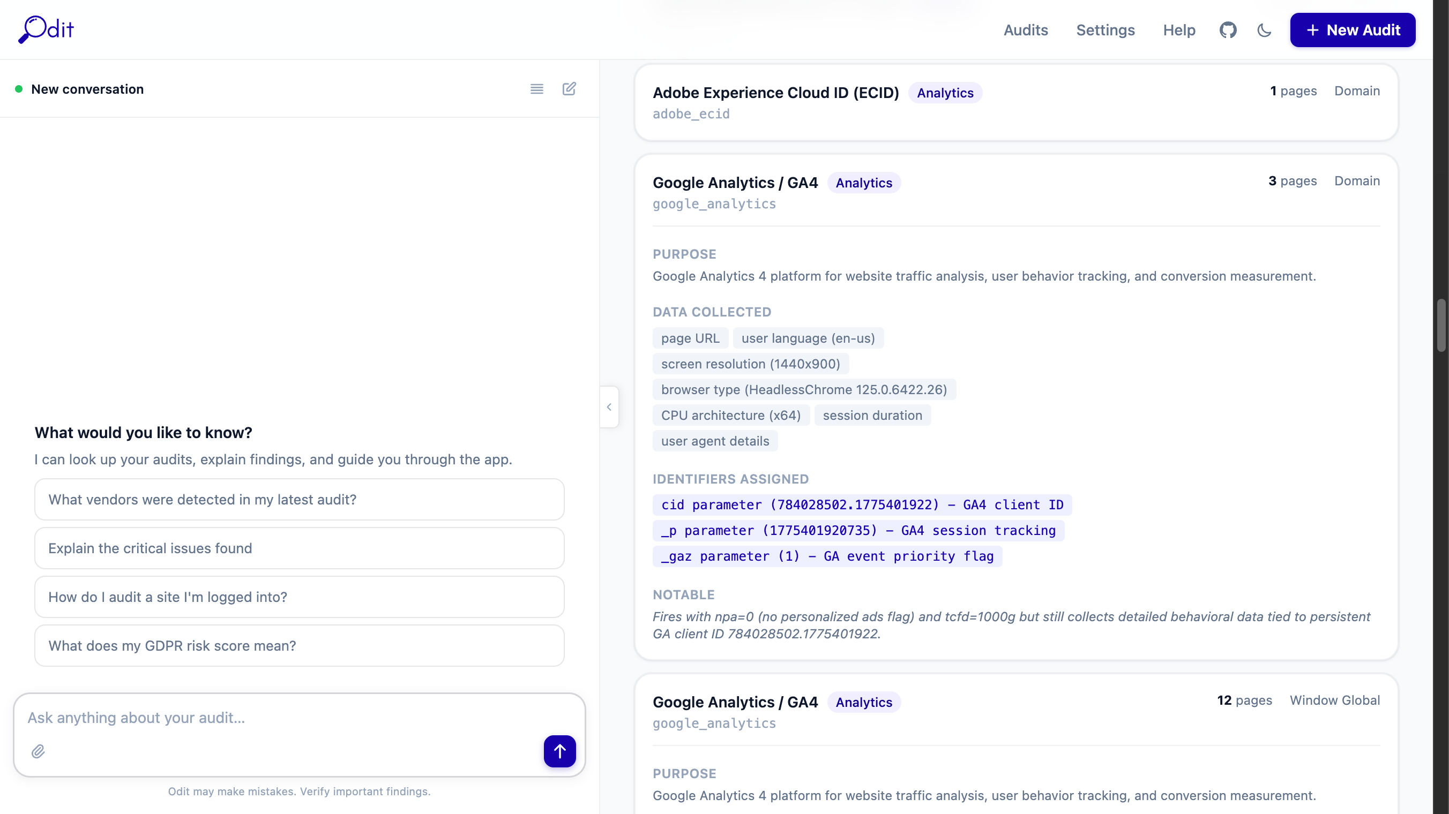The image size is (1449, 814).
Task: Toggle dark mode with the moon icon
Action: tap(1264, 31)
